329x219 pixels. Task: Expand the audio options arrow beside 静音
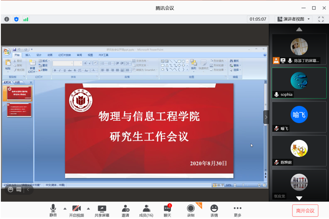(65, 208)
